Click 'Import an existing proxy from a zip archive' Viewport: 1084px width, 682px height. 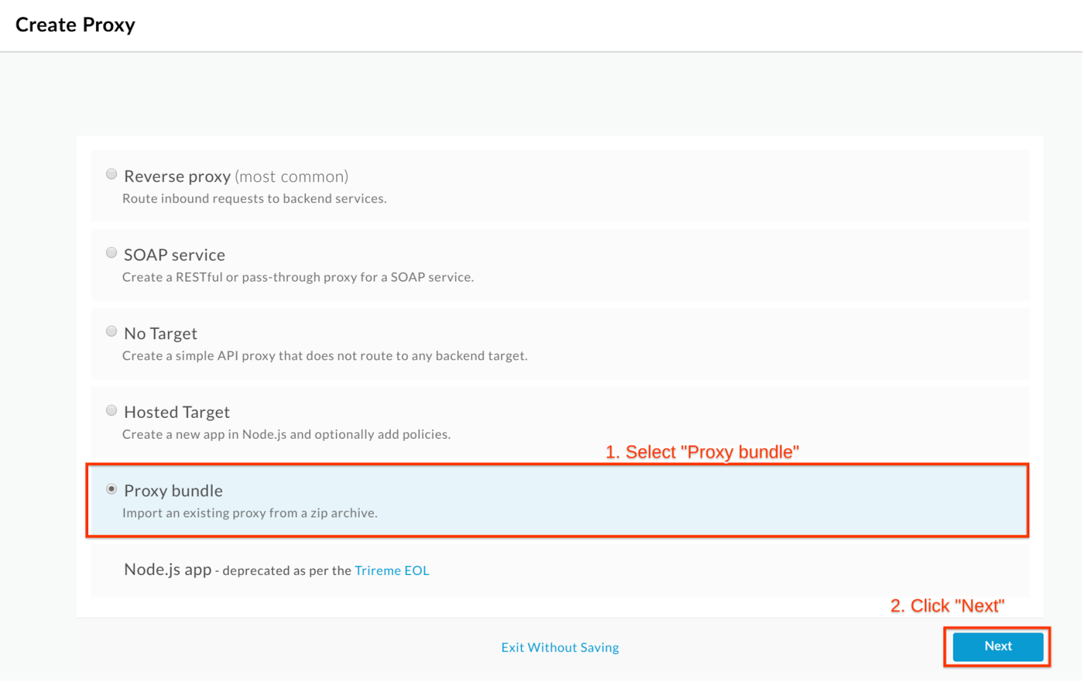click(250, 513)
